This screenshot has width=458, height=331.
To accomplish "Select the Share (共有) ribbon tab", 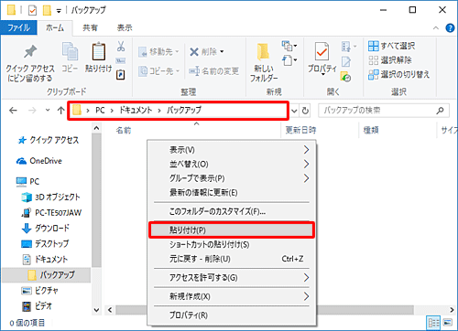I will pos(90,27).
